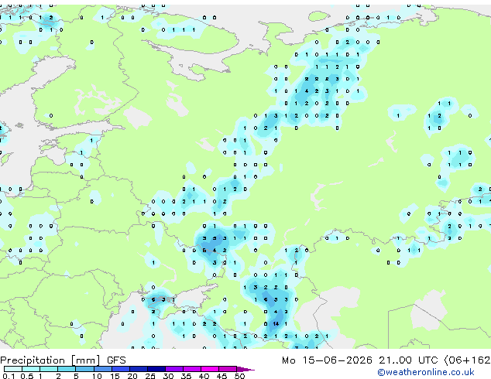Select the 15–20 mm blue legend swatch

(121, 369)
